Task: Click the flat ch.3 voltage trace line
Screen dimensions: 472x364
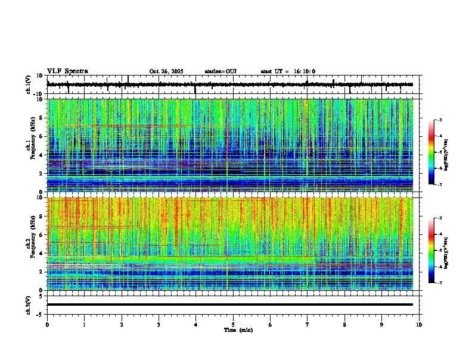Action: click(x=230, y=305)
